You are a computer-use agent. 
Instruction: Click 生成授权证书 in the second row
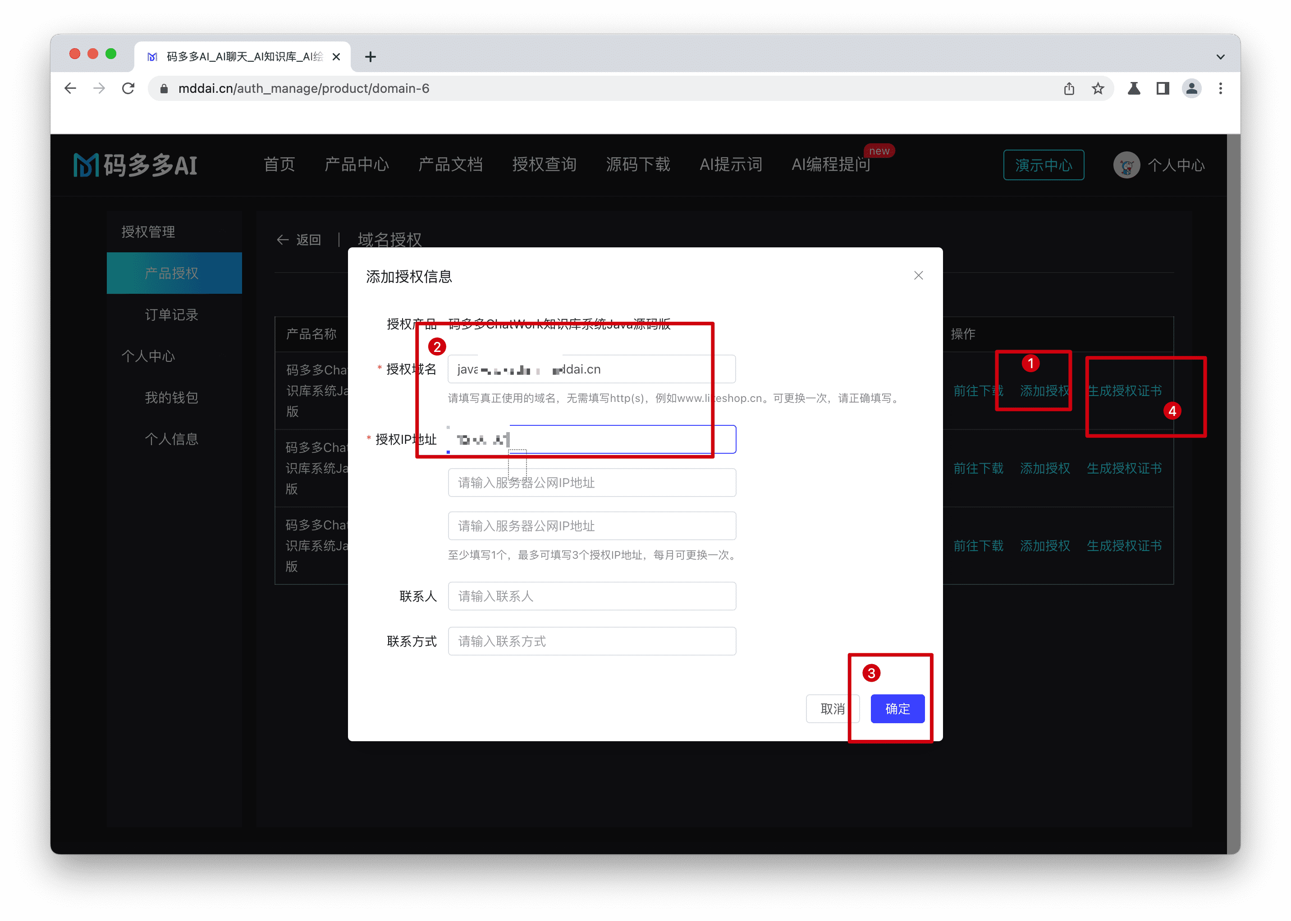(1124, 469)
